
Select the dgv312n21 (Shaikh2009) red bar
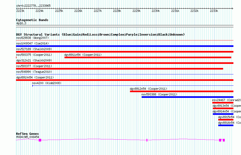(125, 63)
